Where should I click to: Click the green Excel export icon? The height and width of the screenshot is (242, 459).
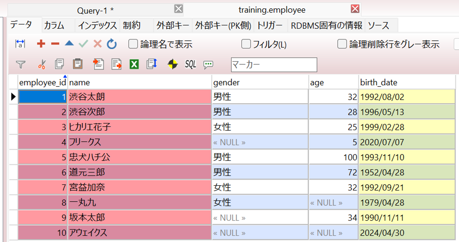(134, 64)
